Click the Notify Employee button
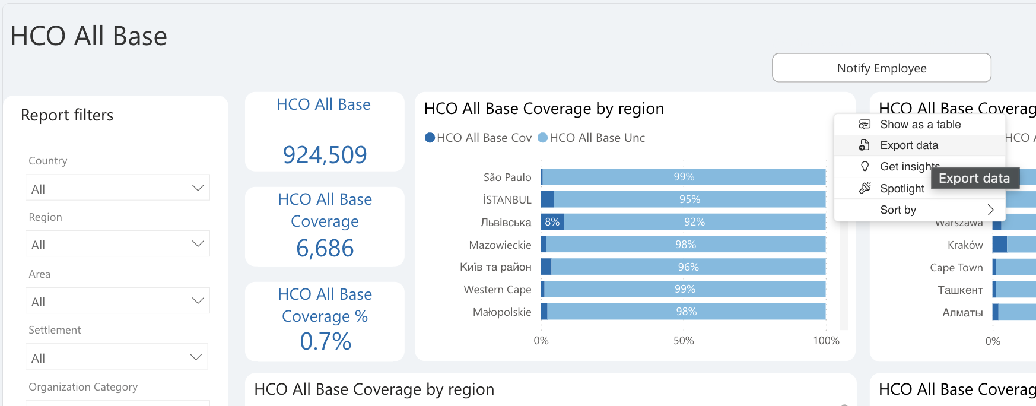Image resolution: width=1036 pixels, height=406 pixels. tap(881, 68)
